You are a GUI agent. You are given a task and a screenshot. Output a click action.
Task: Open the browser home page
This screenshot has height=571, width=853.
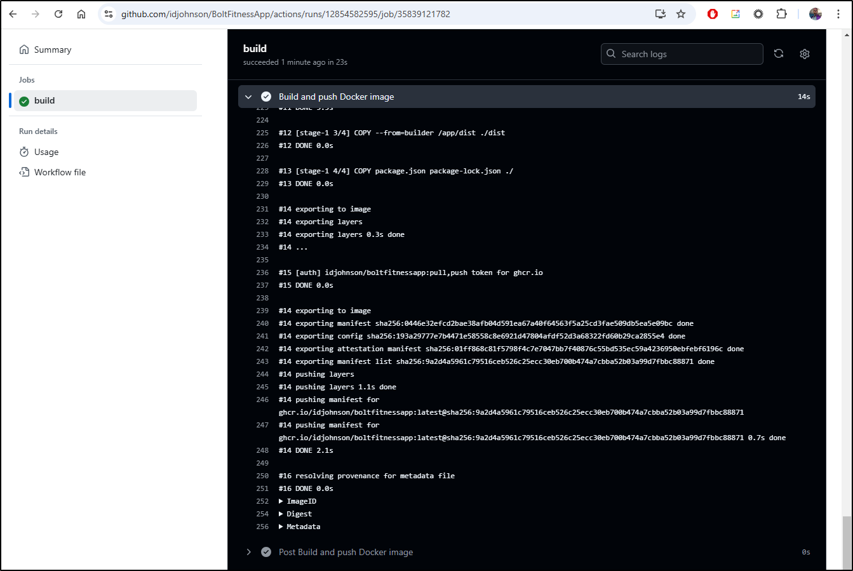pos(81,14)
